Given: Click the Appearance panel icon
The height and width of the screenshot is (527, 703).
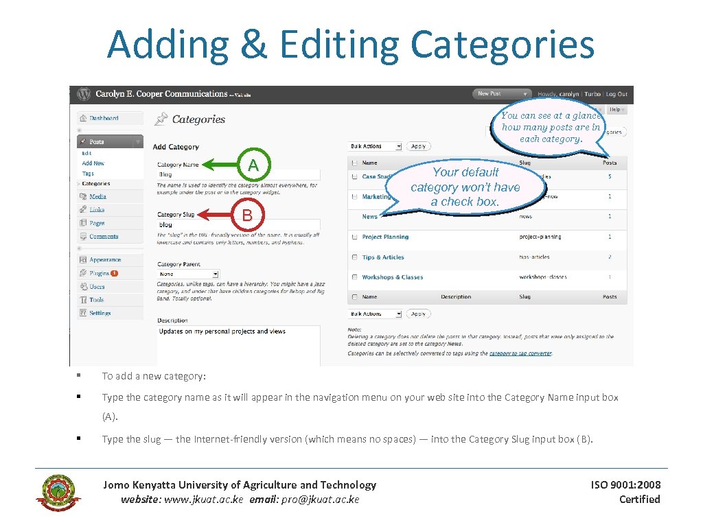Looking at the screenshot, I should point(84,259).
